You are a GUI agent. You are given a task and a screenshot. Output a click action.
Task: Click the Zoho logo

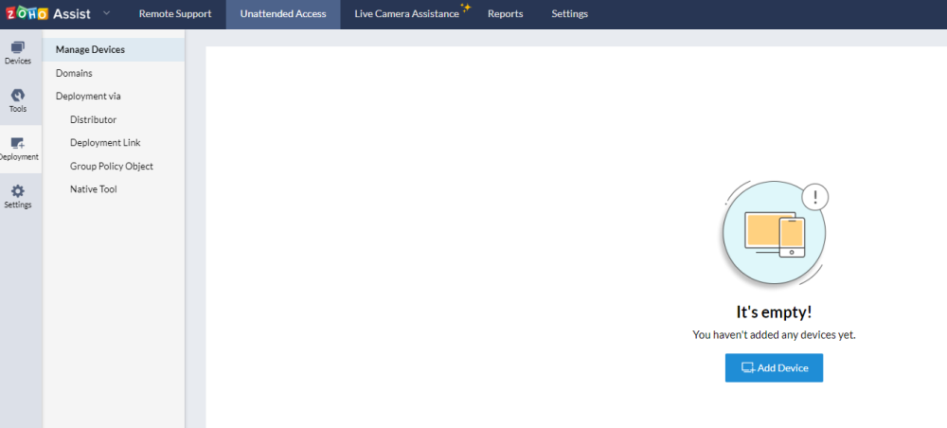(x=27, y=13)
